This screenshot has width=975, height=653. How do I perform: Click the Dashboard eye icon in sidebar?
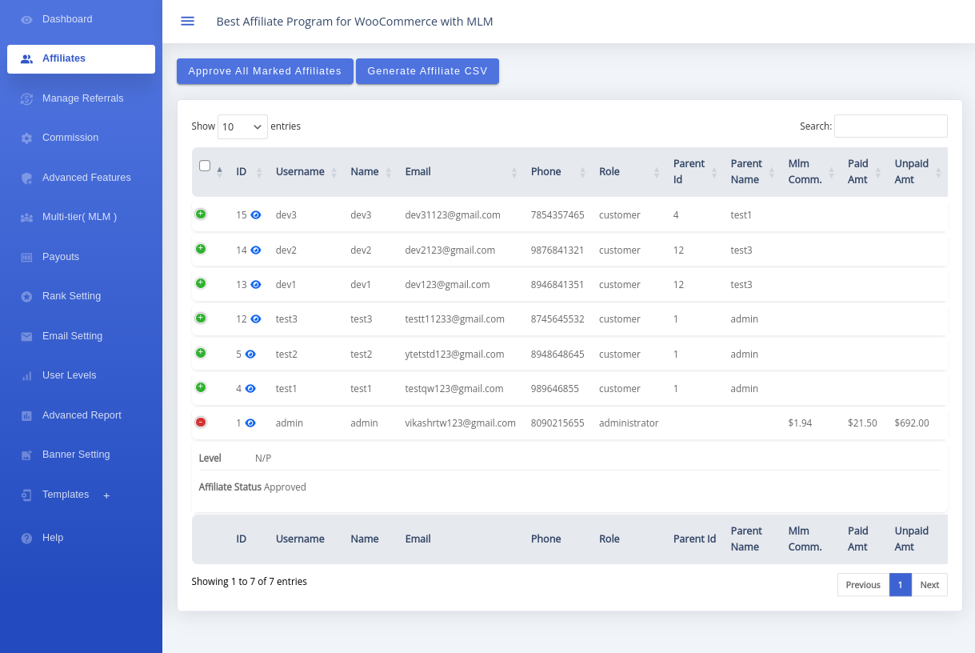(26, 19)
